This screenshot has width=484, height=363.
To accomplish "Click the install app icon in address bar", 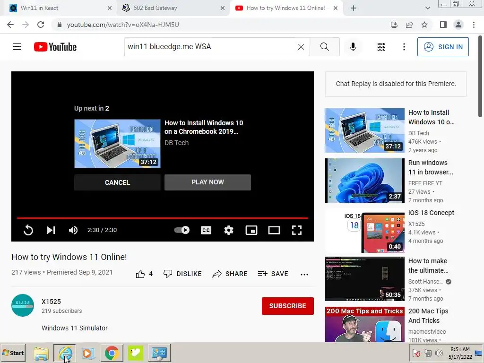I will (x=394, y=25).
